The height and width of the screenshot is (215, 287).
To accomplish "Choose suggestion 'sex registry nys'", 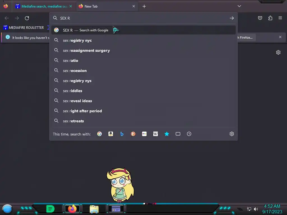I will tap(143, 81).
